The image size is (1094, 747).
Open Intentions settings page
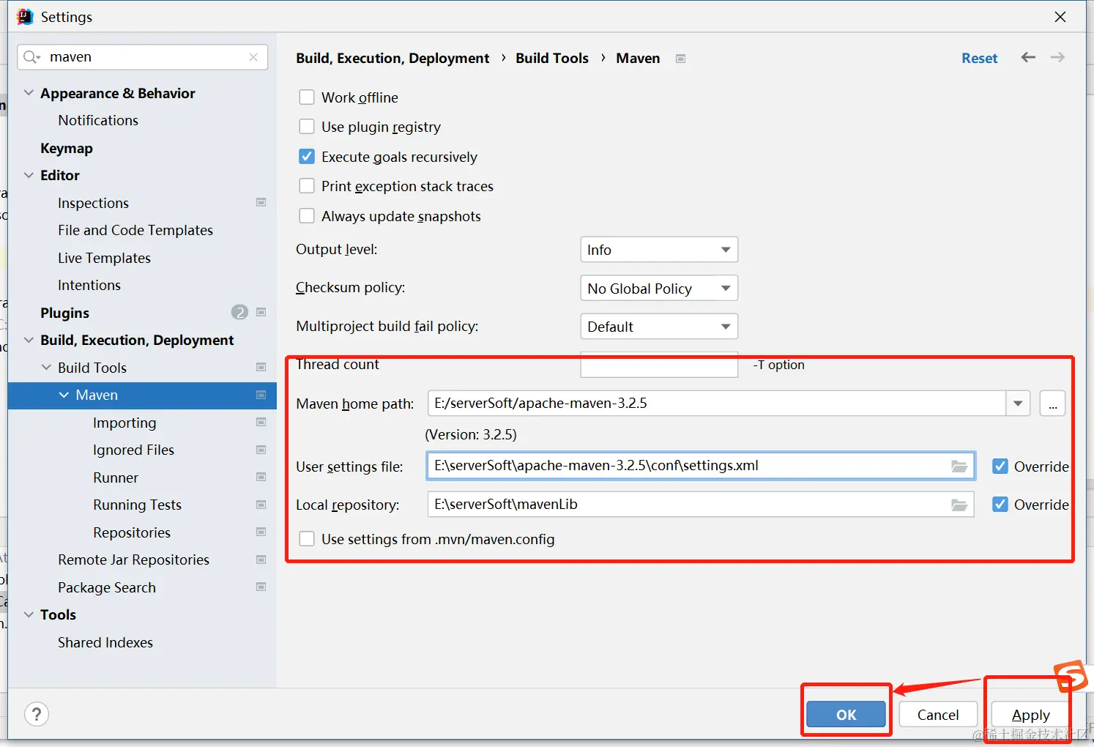point(89,285)
